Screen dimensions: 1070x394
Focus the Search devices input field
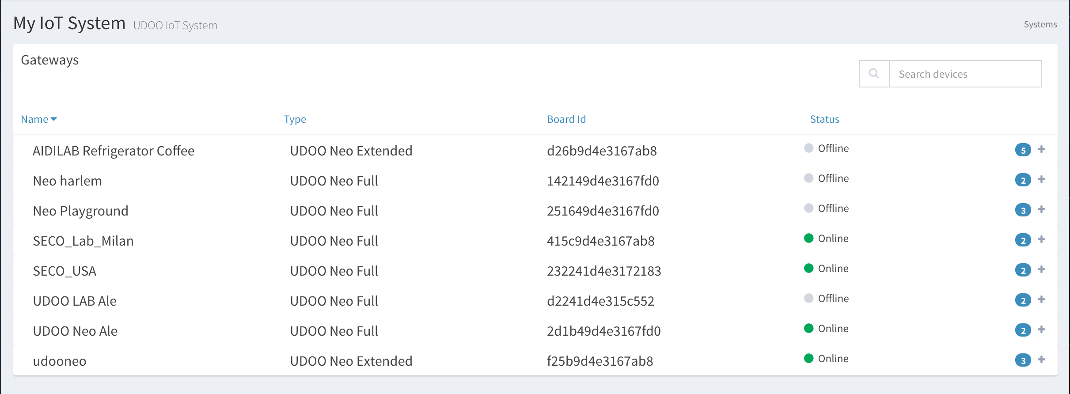(965, 74)
